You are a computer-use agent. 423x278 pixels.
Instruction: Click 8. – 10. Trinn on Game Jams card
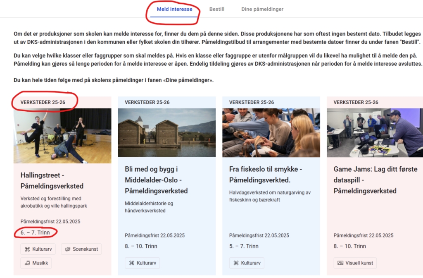pyautogui.click(x=349, y=246)
